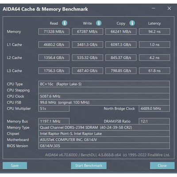
Task: Select the Memory Write result field
Action: click(88, 31)
